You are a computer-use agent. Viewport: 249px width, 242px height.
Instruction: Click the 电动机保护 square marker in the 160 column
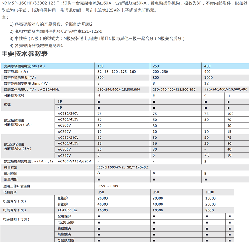[99, 222]
